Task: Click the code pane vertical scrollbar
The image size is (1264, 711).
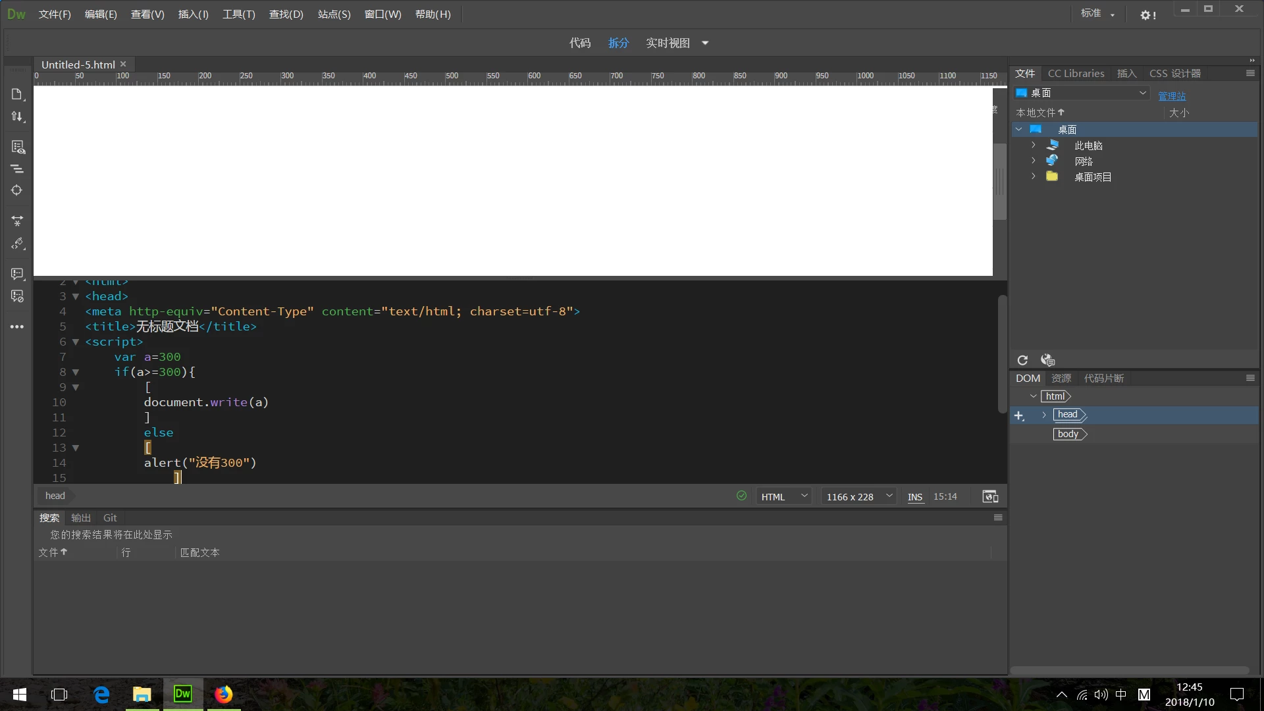Action: pyautogui.click(x=1002, y=355)
